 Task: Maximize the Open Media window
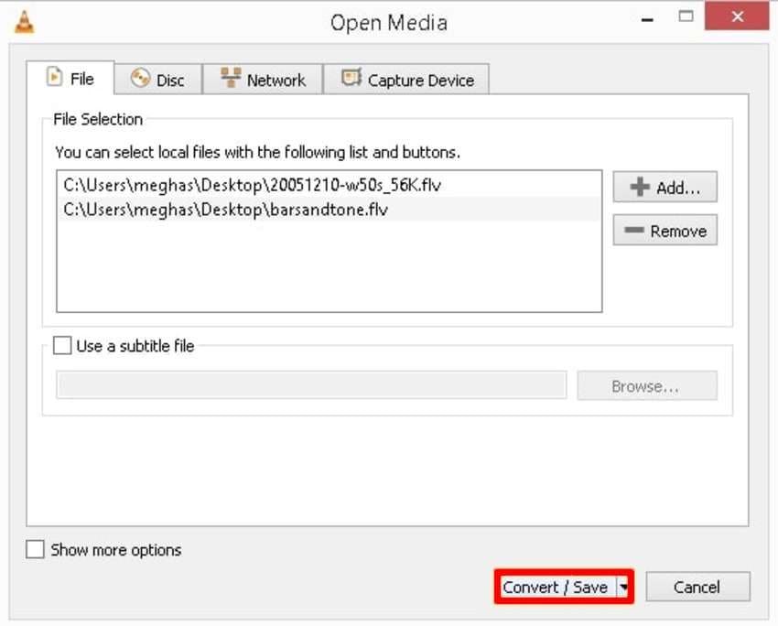coord(686,16)
